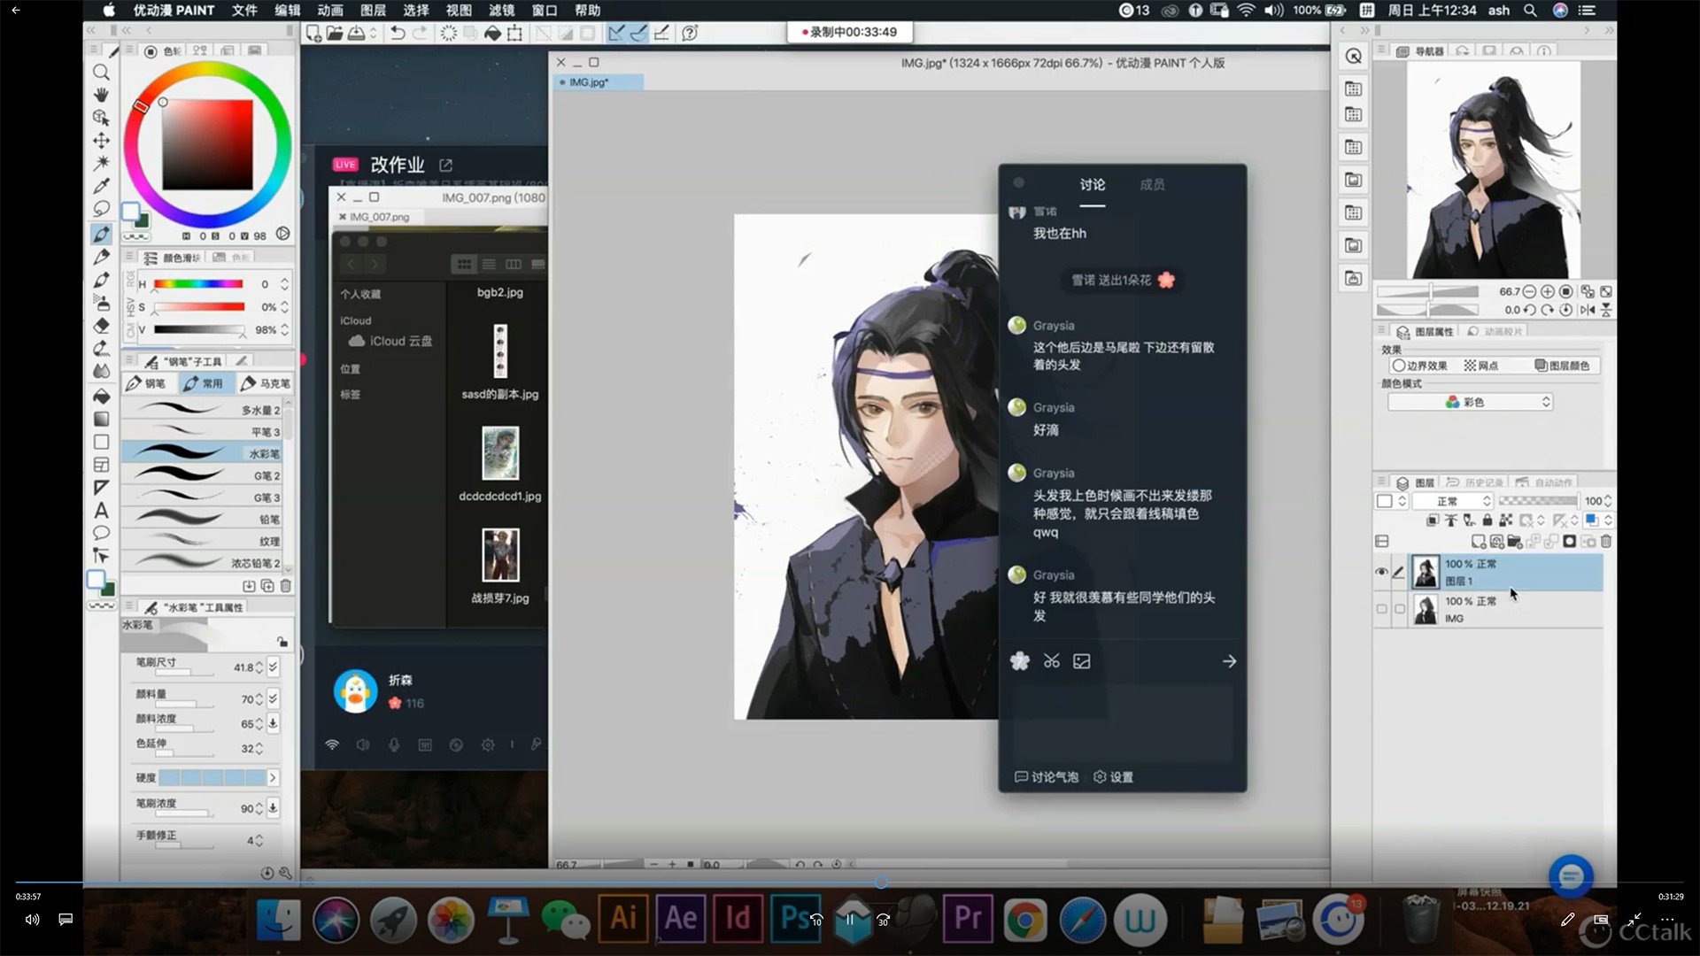The height and width of the screenshot is (956, 1700).
Task: Select the Fill bucket tool
Action: click(x=101, y=395)
